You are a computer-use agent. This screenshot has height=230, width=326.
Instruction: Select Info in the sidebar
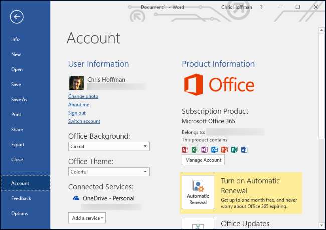16,39
